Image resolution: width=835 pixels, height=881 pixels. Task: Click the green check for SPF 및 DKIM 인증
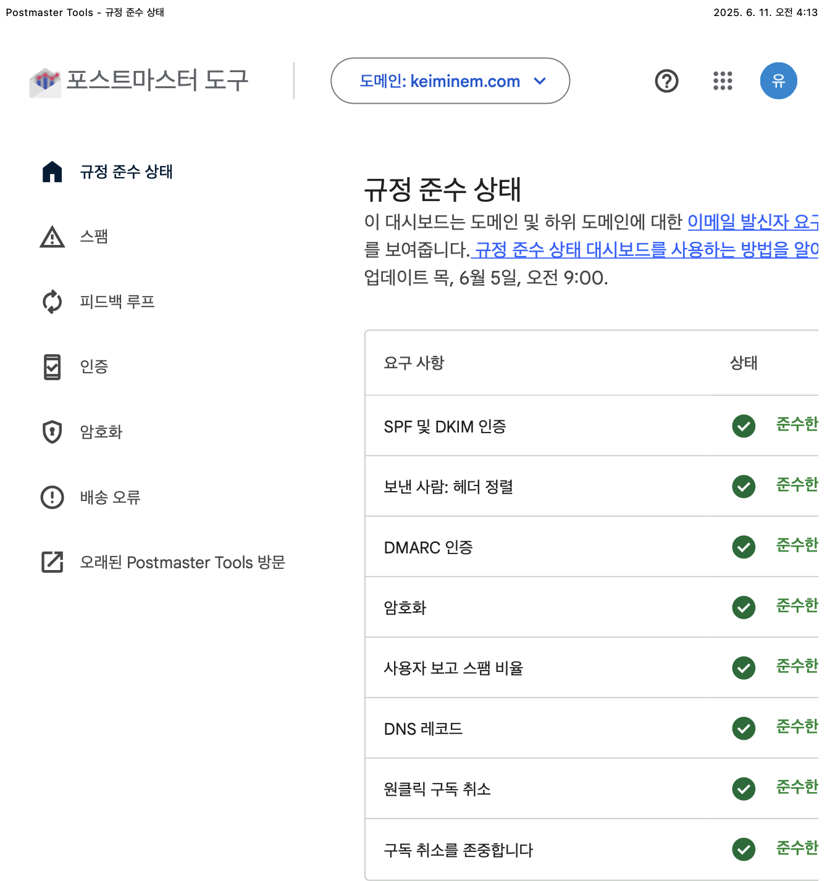tap(744, 426)
